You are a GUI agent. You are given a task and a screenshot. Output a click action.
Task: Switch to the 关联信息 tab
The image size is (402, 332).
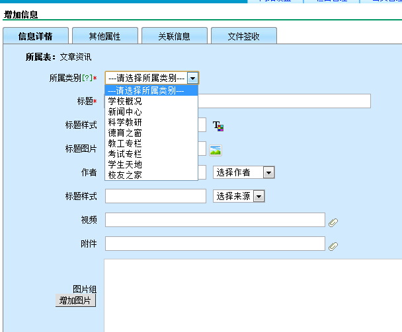(174, 36)
